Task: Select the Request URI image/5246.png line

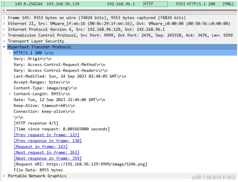Action: (x=80, y=164)
